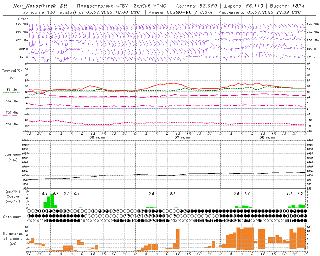Screen dimensions: 320x256
Task: Click the Ветер wind panel label
Action: (x=23, y=19)
